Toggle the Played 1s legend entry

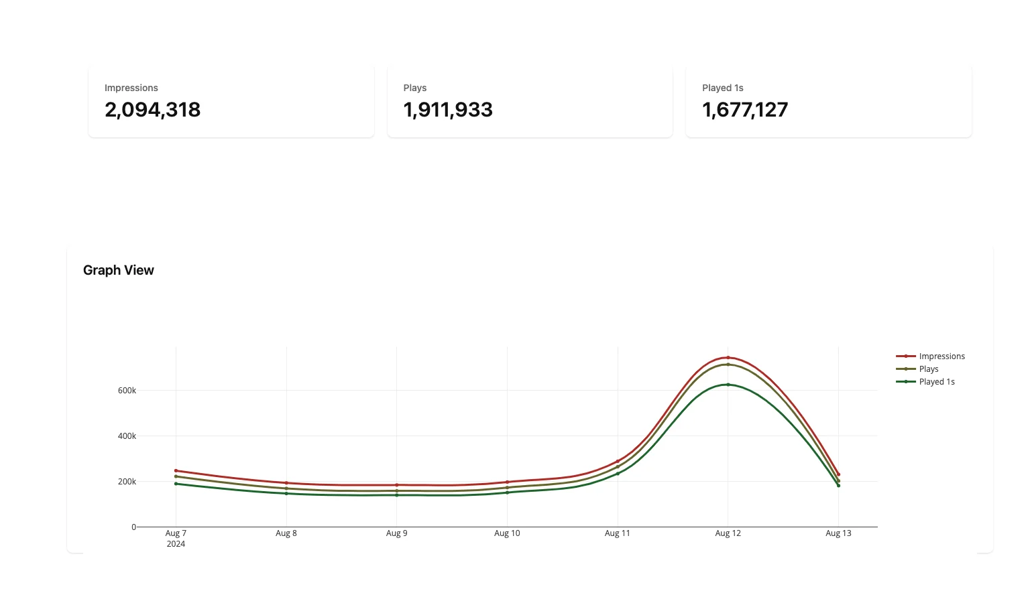[925, 382]
